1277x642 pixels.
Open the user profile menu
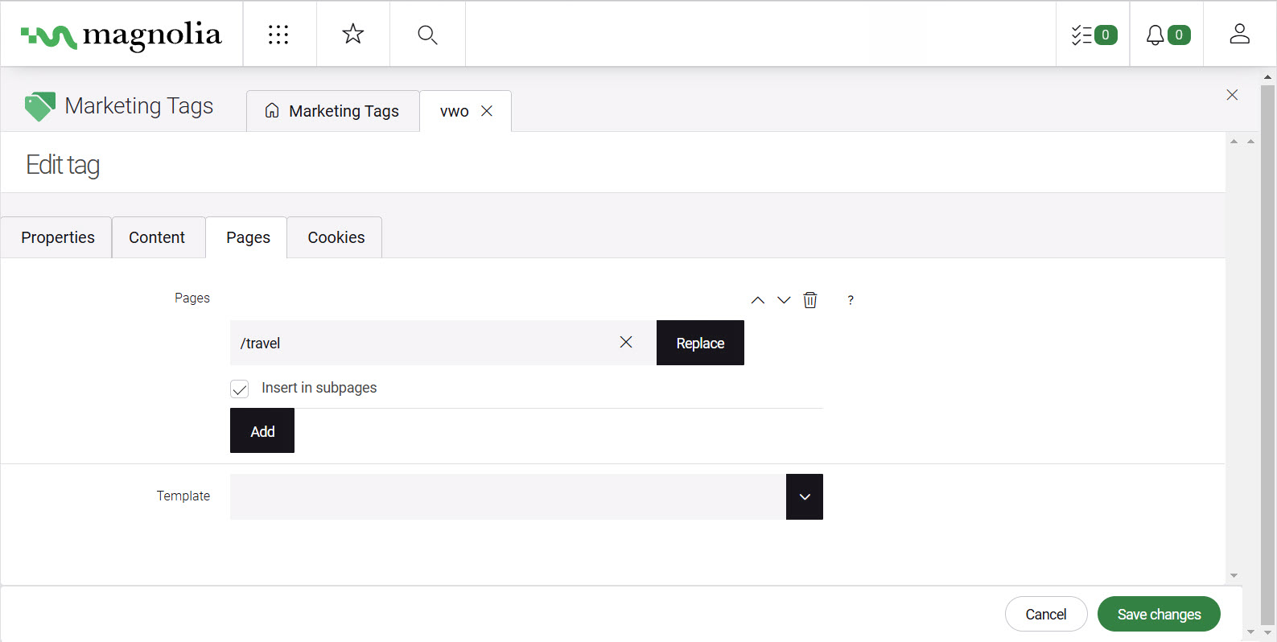pyautogui.click(x=1239, y=35)
